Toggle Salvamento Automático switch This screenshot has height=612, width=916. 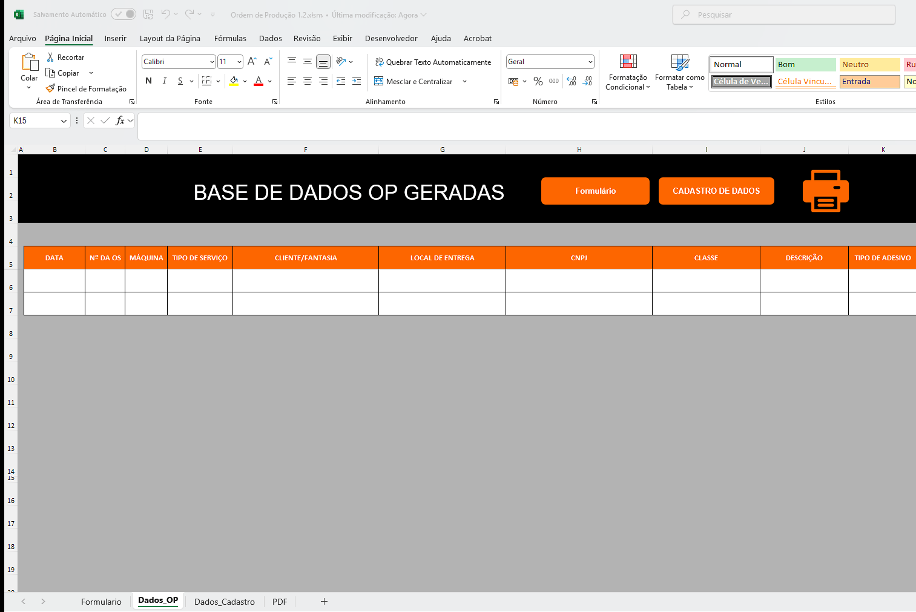[124, 14]
